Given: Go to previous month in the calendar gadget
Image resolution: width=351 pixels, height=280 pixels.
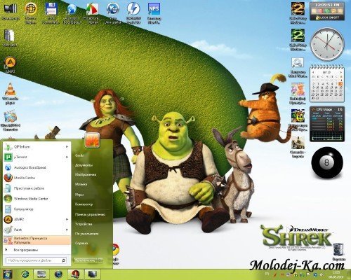Looking at the screenshot, I should pyautogui.click(x=313, y=73).
